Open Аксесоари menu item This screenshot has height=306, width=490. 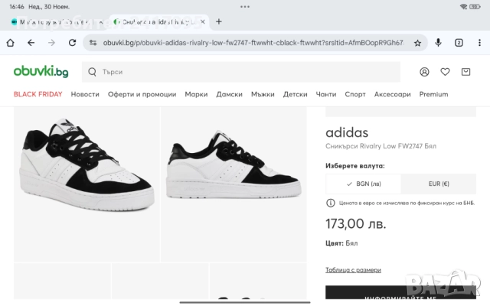click(x=393, y=94)
